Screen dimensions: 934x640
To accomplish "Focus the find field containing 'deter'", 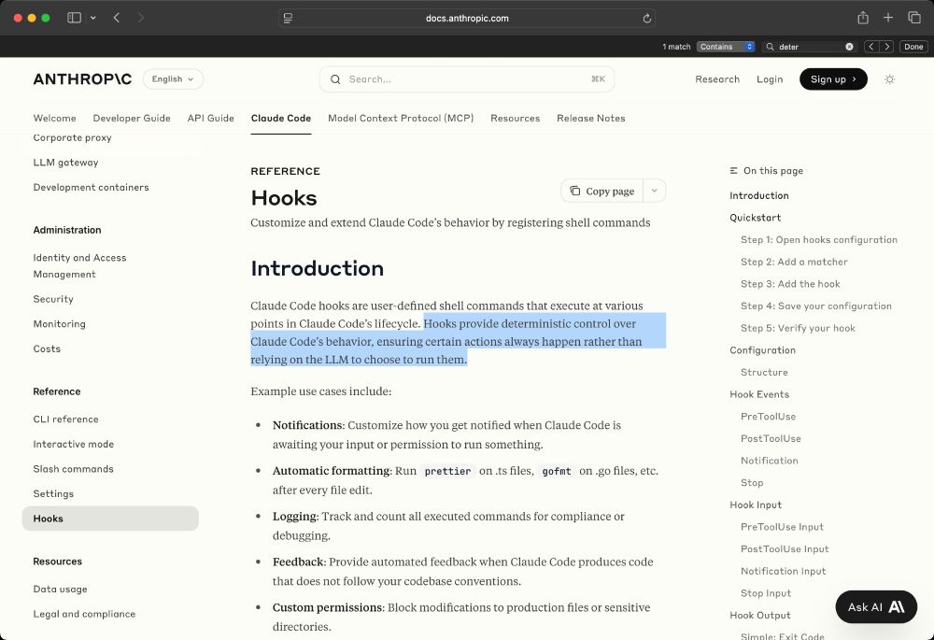I will pos(810,47).
